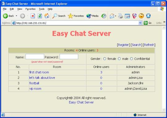Select the male gender radio button

pyautogui.click(x=119, y=59)
